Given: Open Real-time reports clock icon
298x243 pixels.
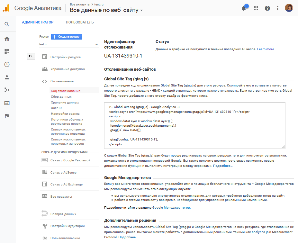Looking at the screenshot, I should pyautogui.click(x=7, y=64).
